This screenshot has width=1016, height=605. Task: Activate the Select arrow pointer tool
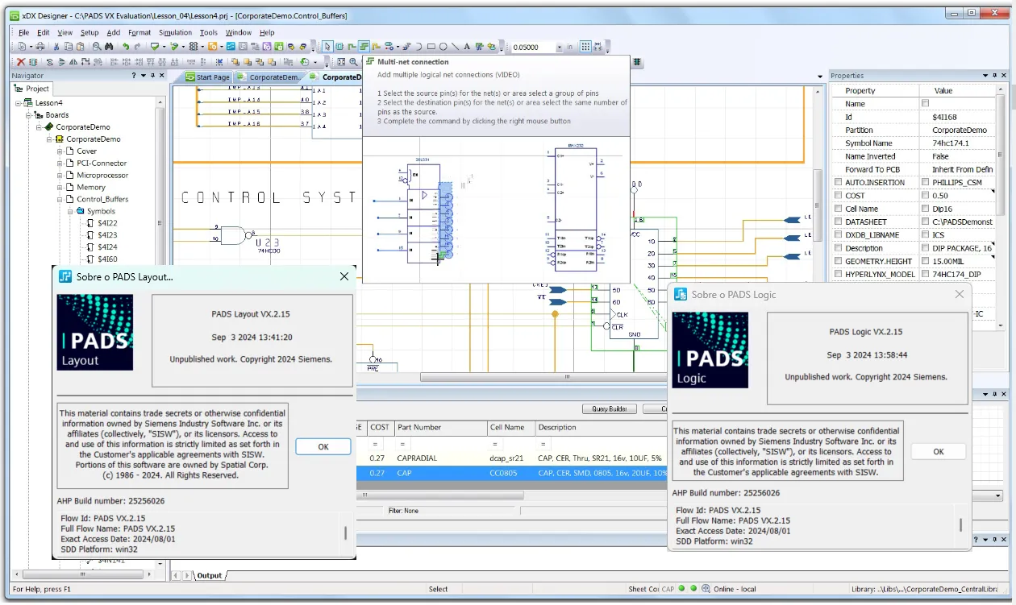tap(327, 47)
